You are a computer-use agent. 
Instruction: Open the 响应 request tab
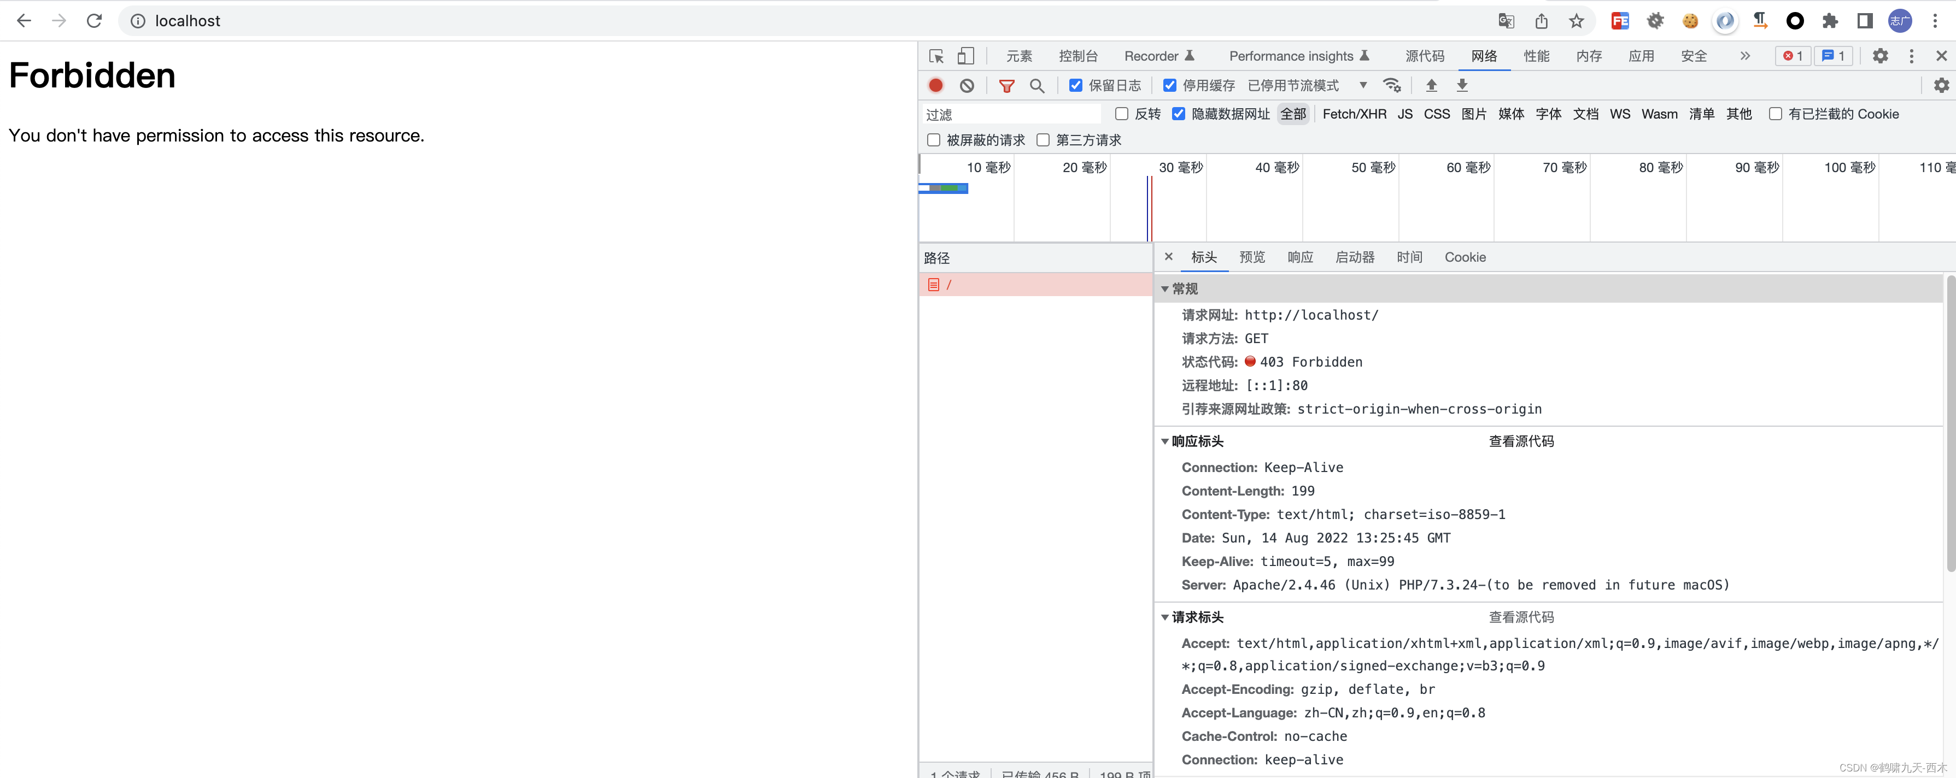pos(1300,257)
